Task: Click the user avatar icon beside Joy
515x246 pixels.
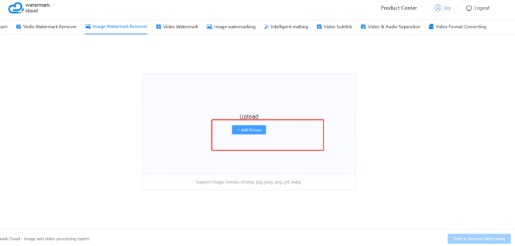Action: point(438,8)
